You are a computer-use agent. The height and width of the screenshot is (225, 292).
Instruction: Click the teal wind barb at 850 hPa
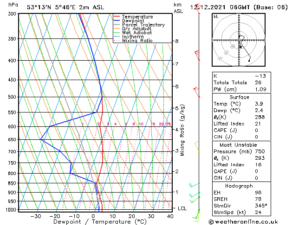tap(195, 185)
